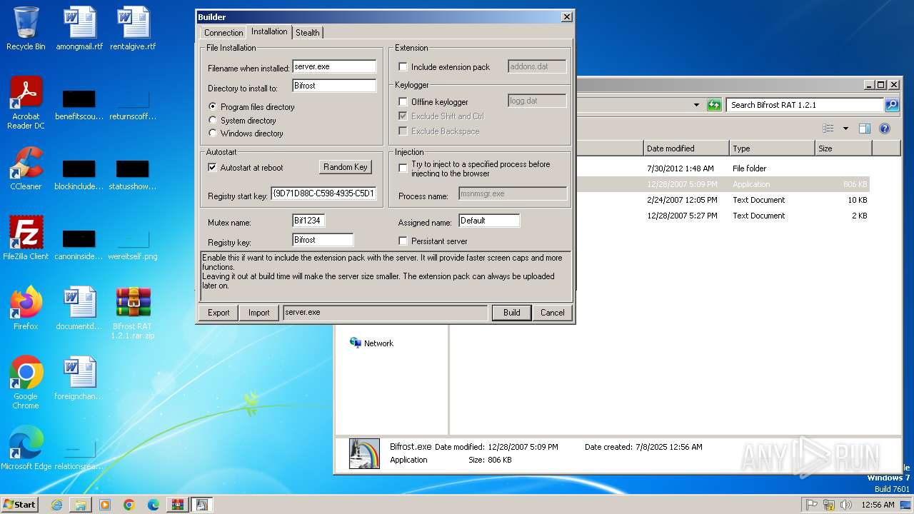Open Explorer help question mark icon
The image size is (914, 514).
pos(885,128)
